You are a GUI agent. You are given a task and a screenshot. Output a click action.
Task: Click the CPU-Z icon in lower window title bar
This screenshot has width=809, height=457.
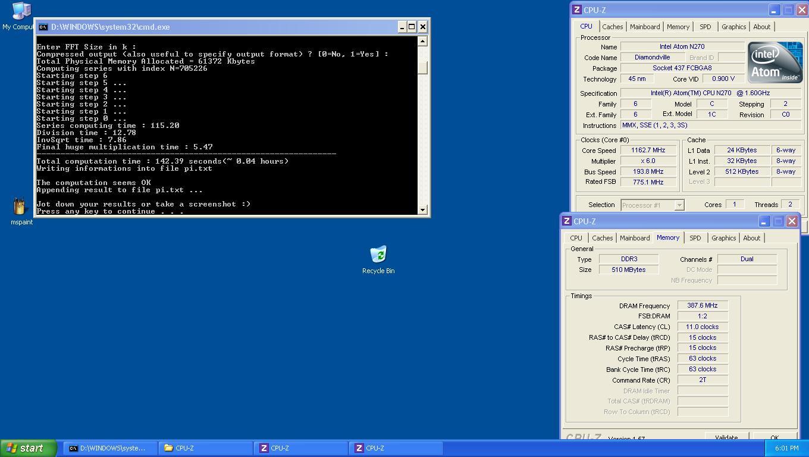(566, 221)
